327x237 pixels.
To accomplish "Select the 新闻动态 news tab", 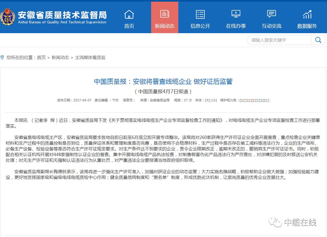I will 165,17.
